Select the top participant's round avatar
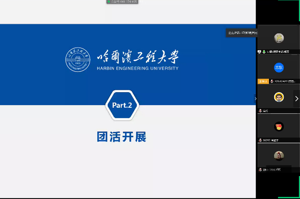The height and width of the screenshot is (199, 300). (279, 38)
